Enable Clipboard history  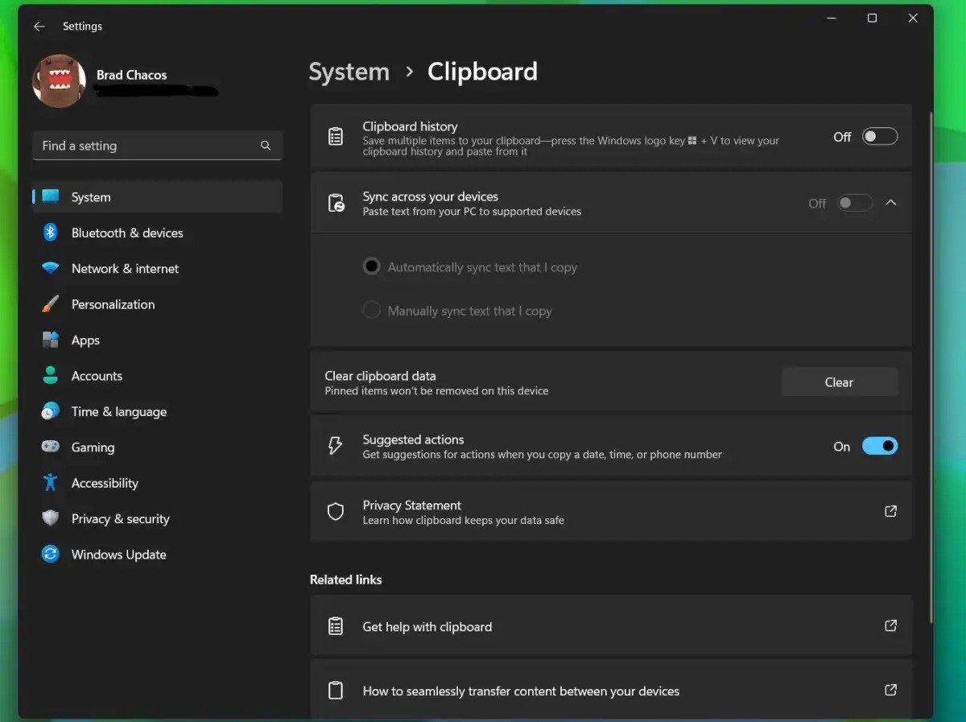click(880, 136)
